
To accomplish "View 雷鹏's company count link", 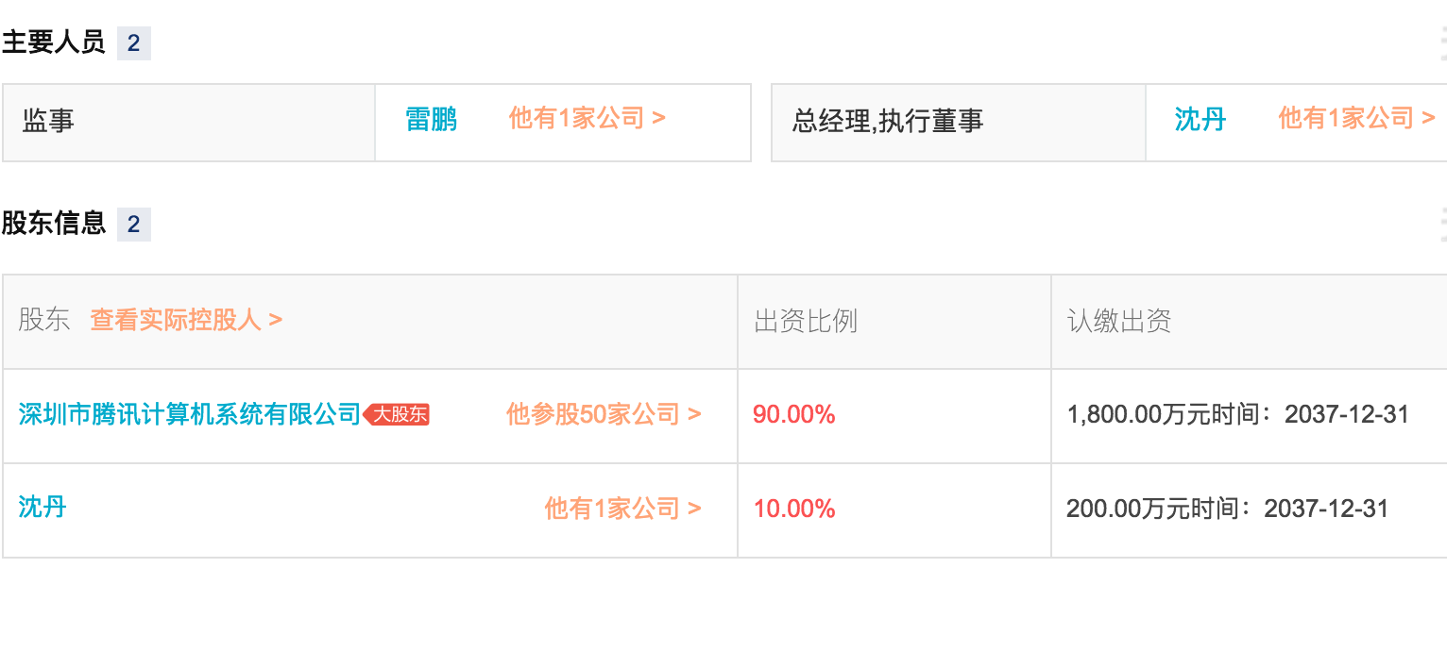I will [587, 119].
